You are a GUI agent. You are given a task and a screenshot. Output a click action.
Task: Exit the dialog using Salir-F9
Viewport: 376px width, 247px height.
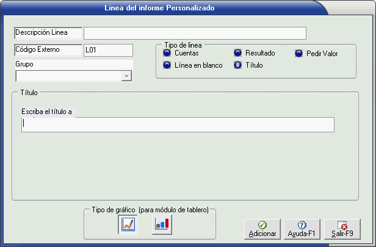342,229
